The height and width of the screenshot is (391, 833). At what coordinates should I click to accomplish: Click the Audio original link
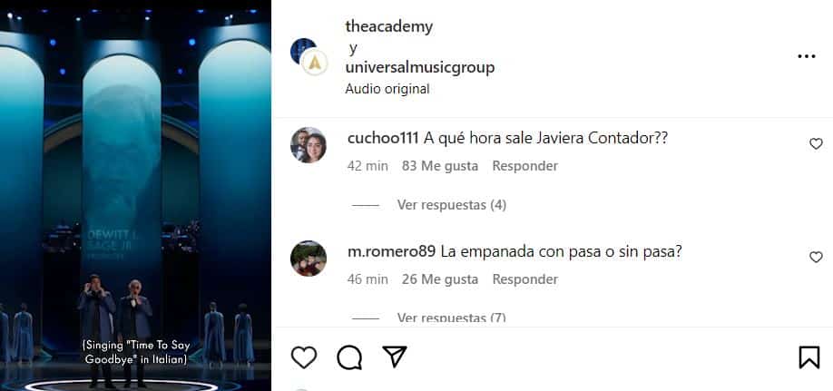point(387,89)
